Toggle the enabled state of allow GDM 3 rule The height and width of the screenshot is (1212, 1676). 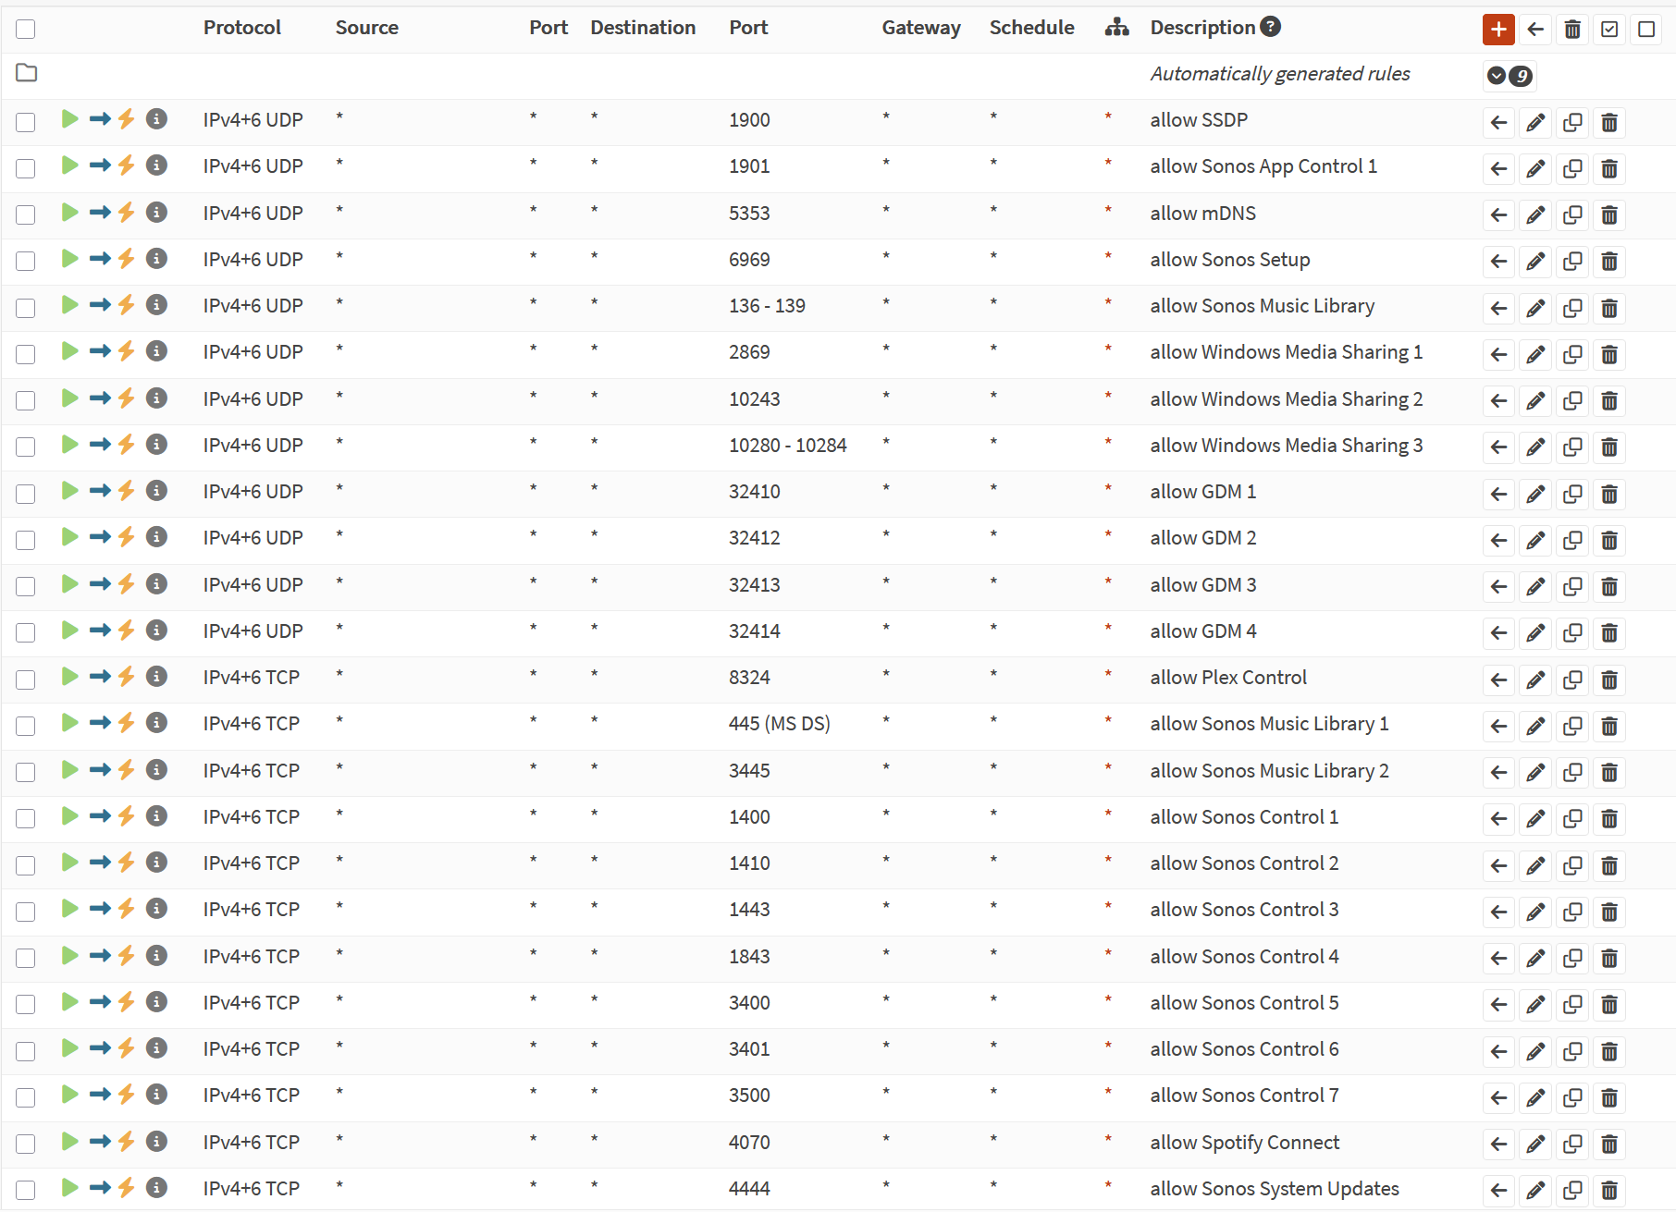[69, 583]
